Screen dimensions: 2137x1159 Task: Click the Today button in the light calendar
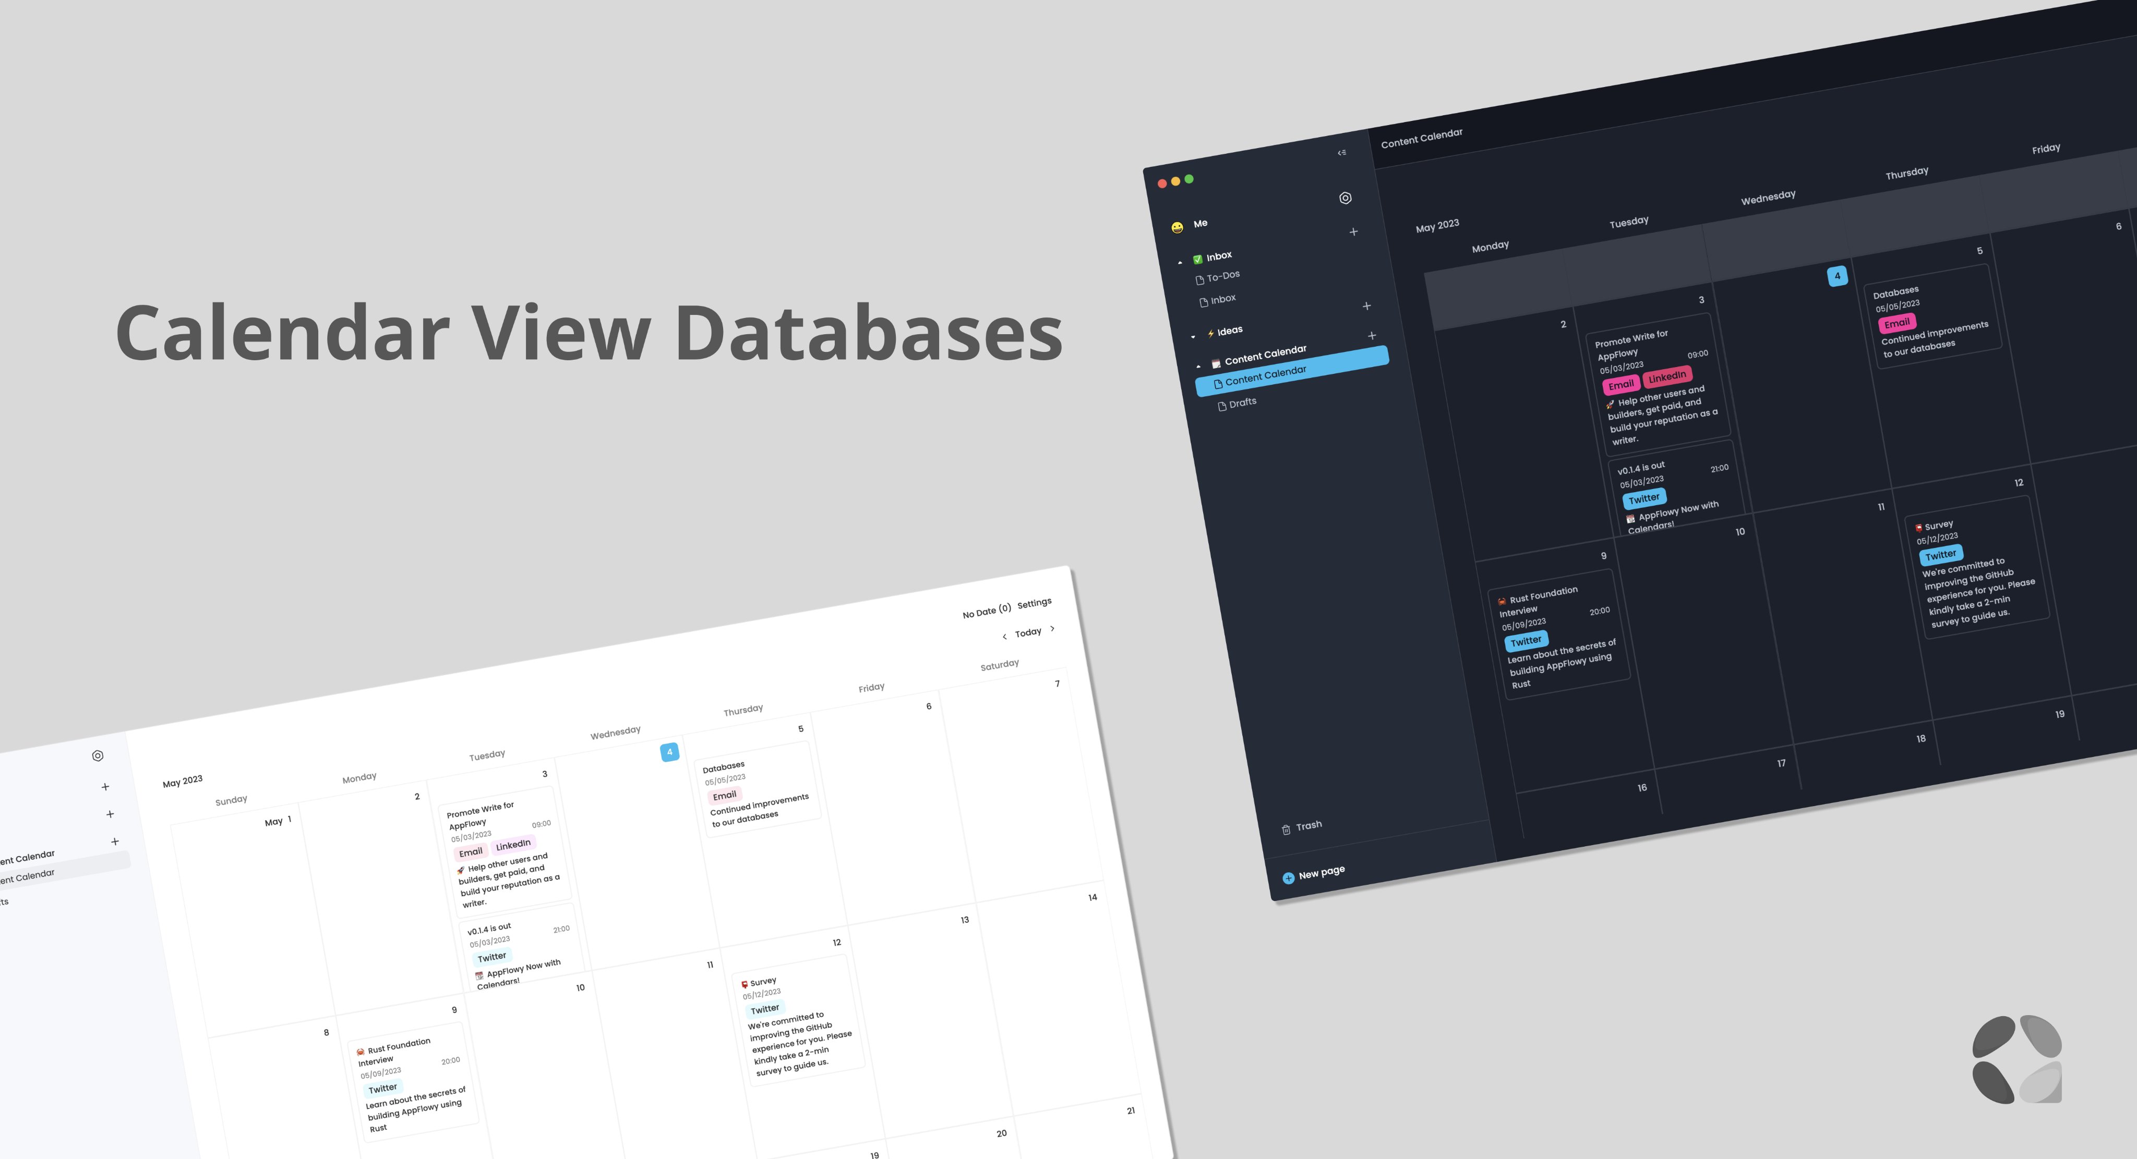pos(1028,632)
